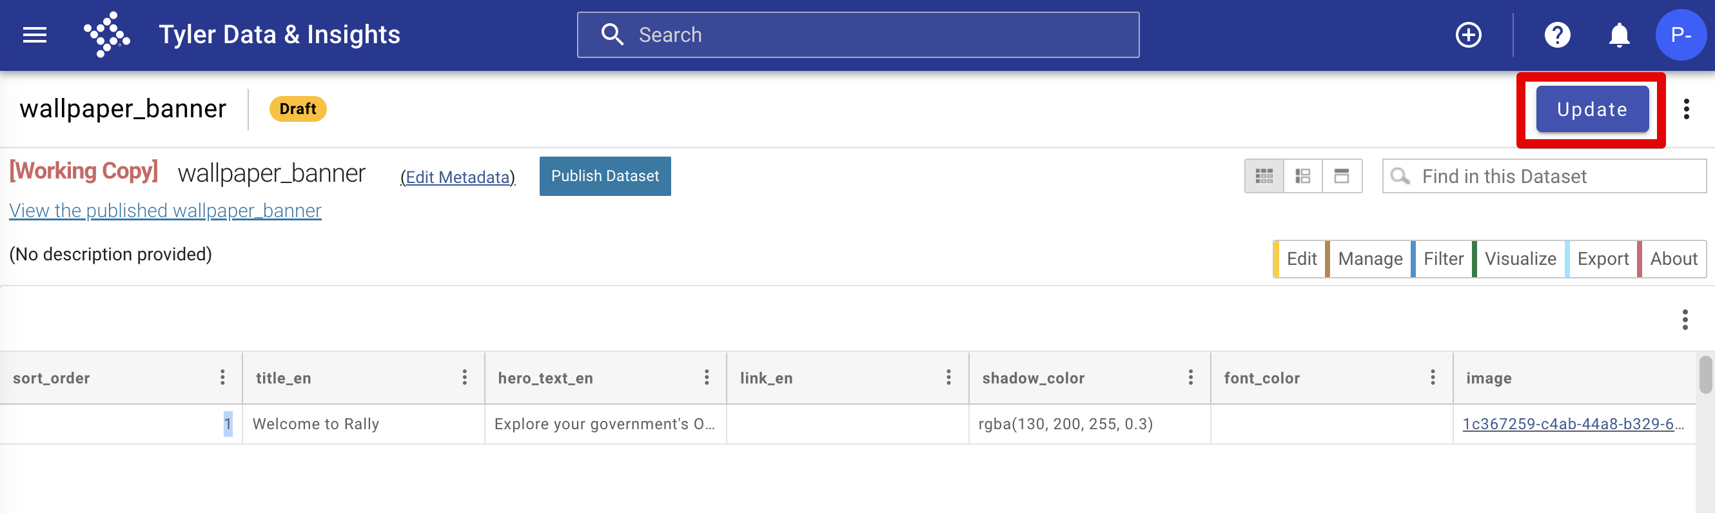Open sort_order column options menu
This screenshot has height=513, width=1715.
pyautogui.click(x=222, y=377)
